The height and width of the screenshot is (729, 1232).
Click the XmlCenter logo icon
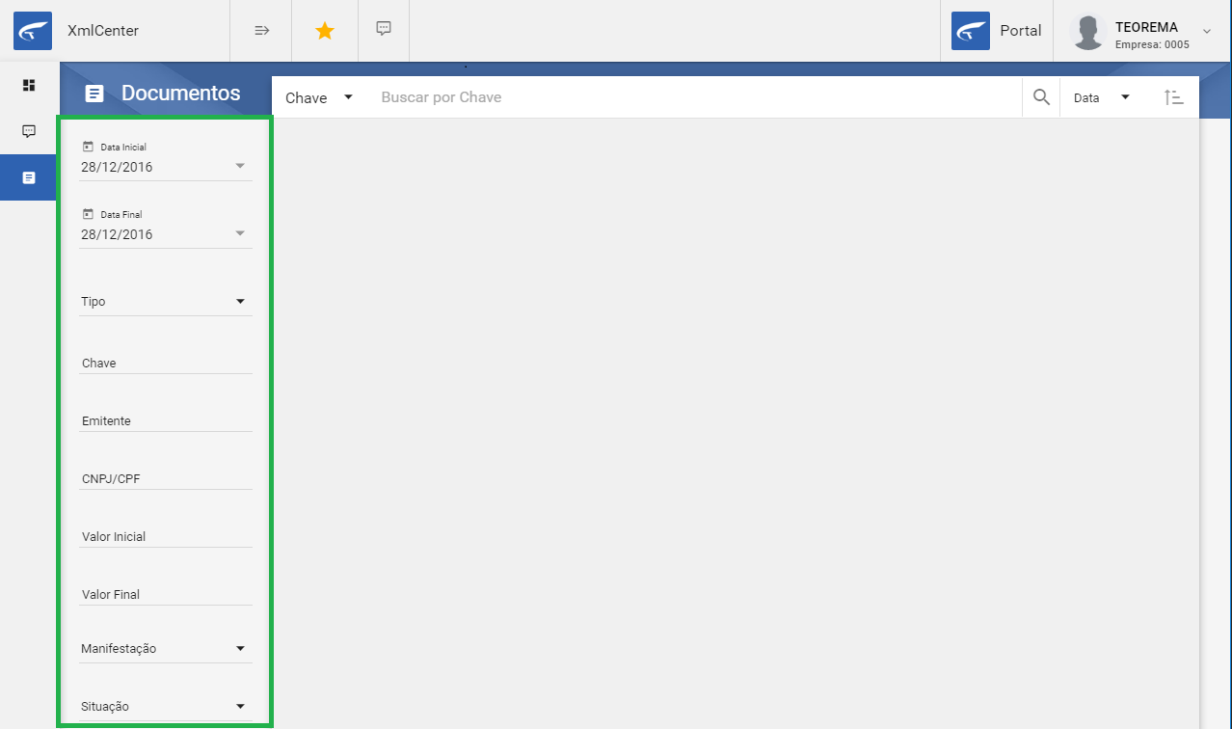pos(33,31)
